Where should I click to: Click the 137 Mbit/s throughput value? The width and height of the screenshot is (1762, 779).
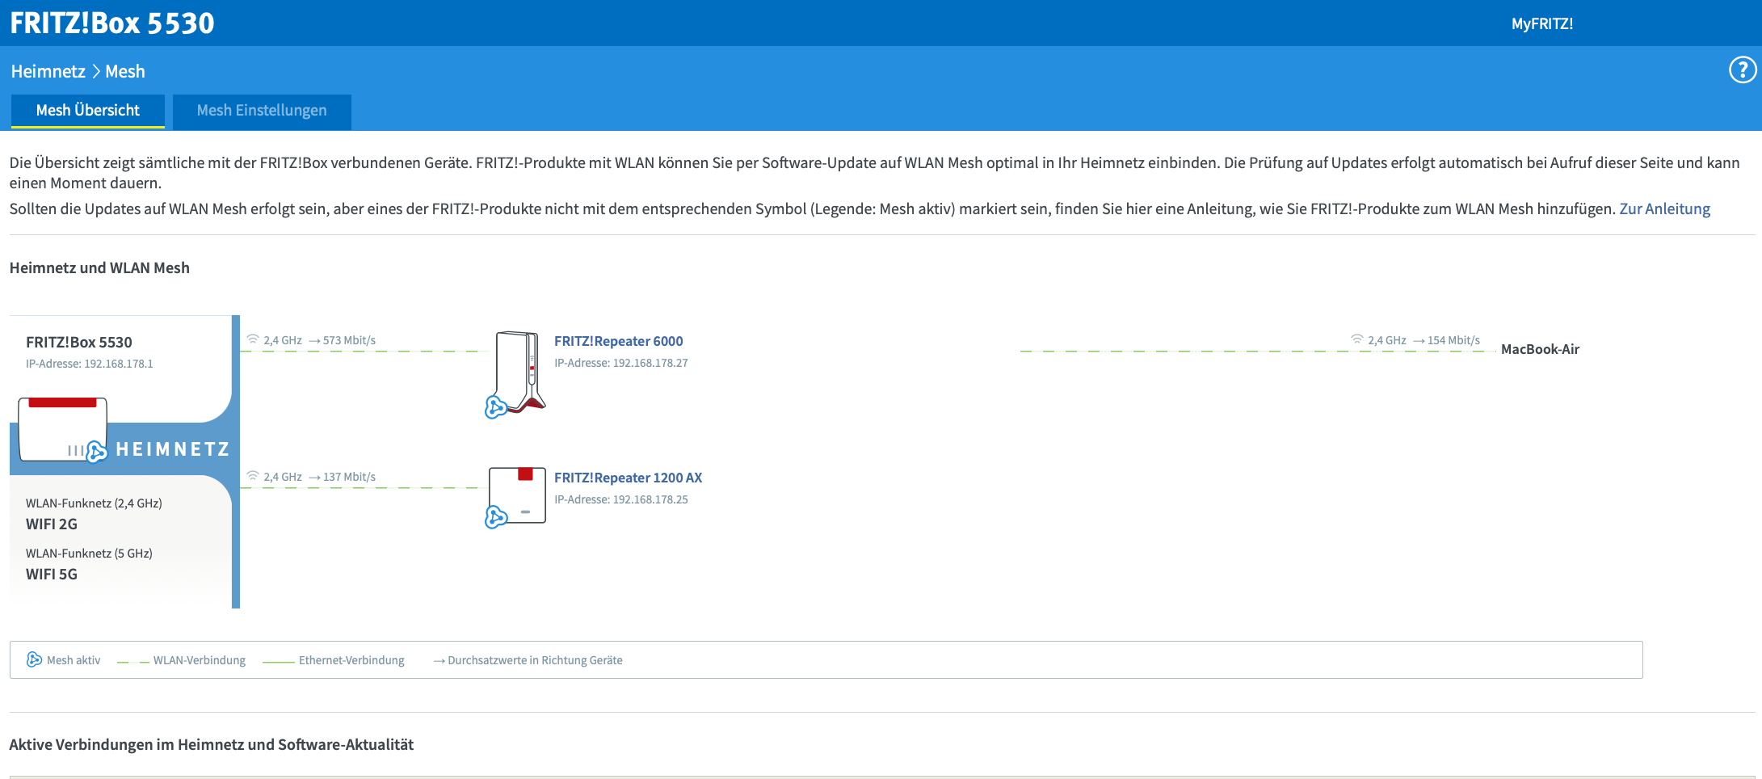pyautogui.click(x=349, y=477)
